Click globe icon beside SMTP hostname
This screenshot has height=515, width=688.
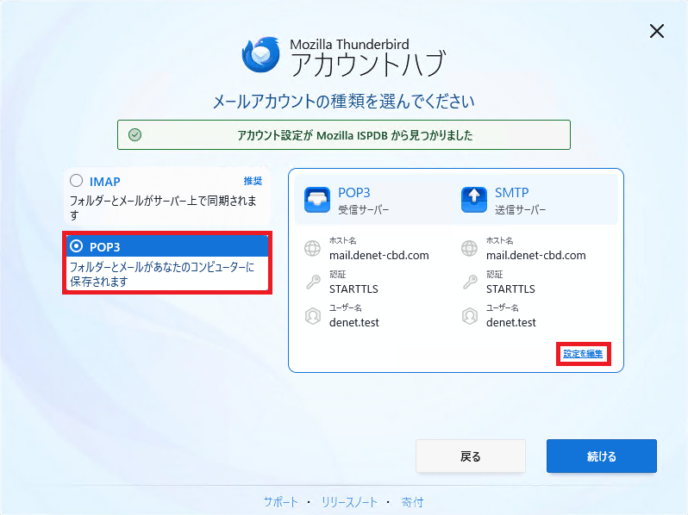pos(469,249)
